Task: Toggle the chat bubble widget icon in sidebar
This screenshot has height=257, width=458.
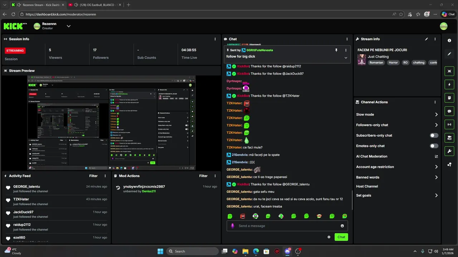Action: coord(449,111)
